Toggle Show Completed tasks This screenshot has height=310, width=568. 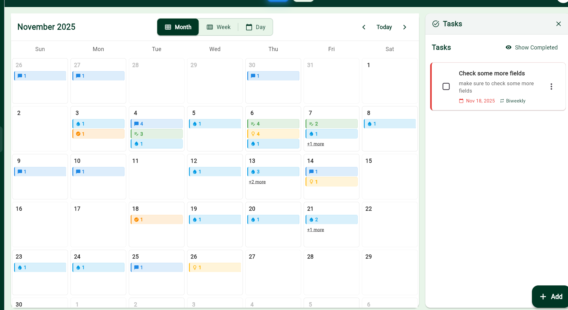532,47
